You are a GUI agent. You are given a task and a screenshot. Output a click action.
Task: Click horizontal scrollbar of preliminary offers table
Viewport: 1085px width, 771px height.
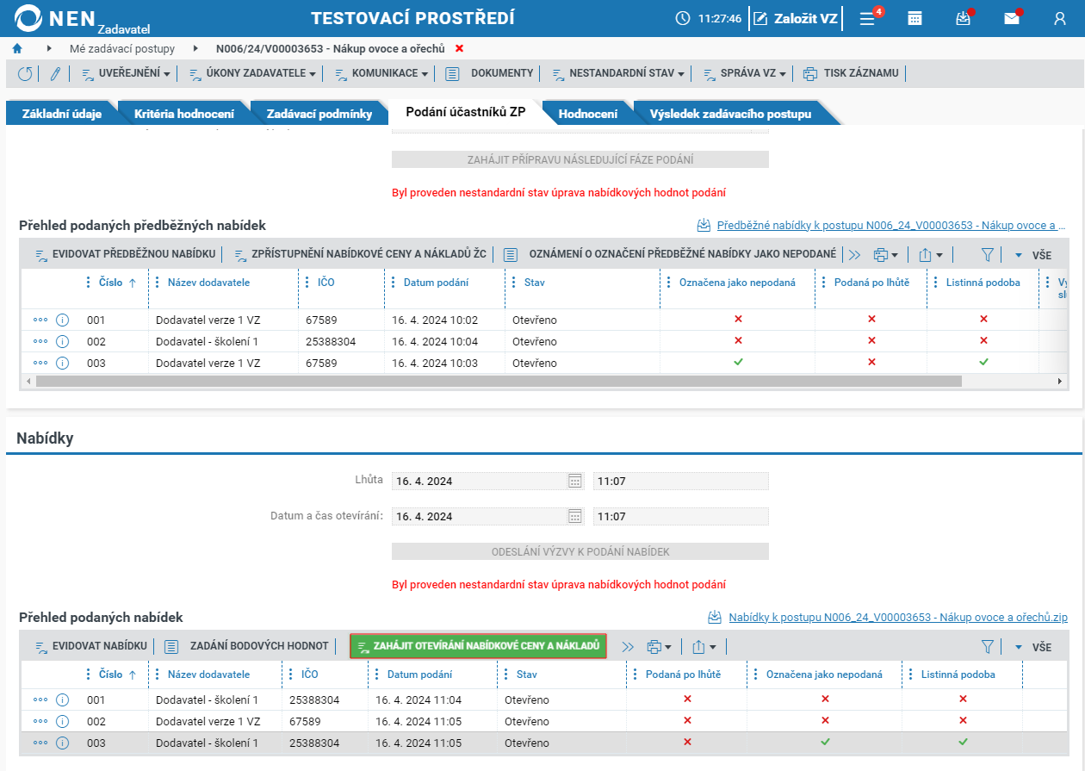[498, 381]
